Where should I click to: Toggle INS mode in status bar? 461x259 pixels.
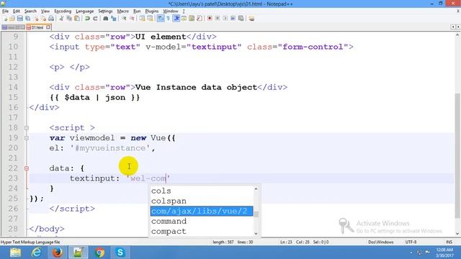[449, 242]
